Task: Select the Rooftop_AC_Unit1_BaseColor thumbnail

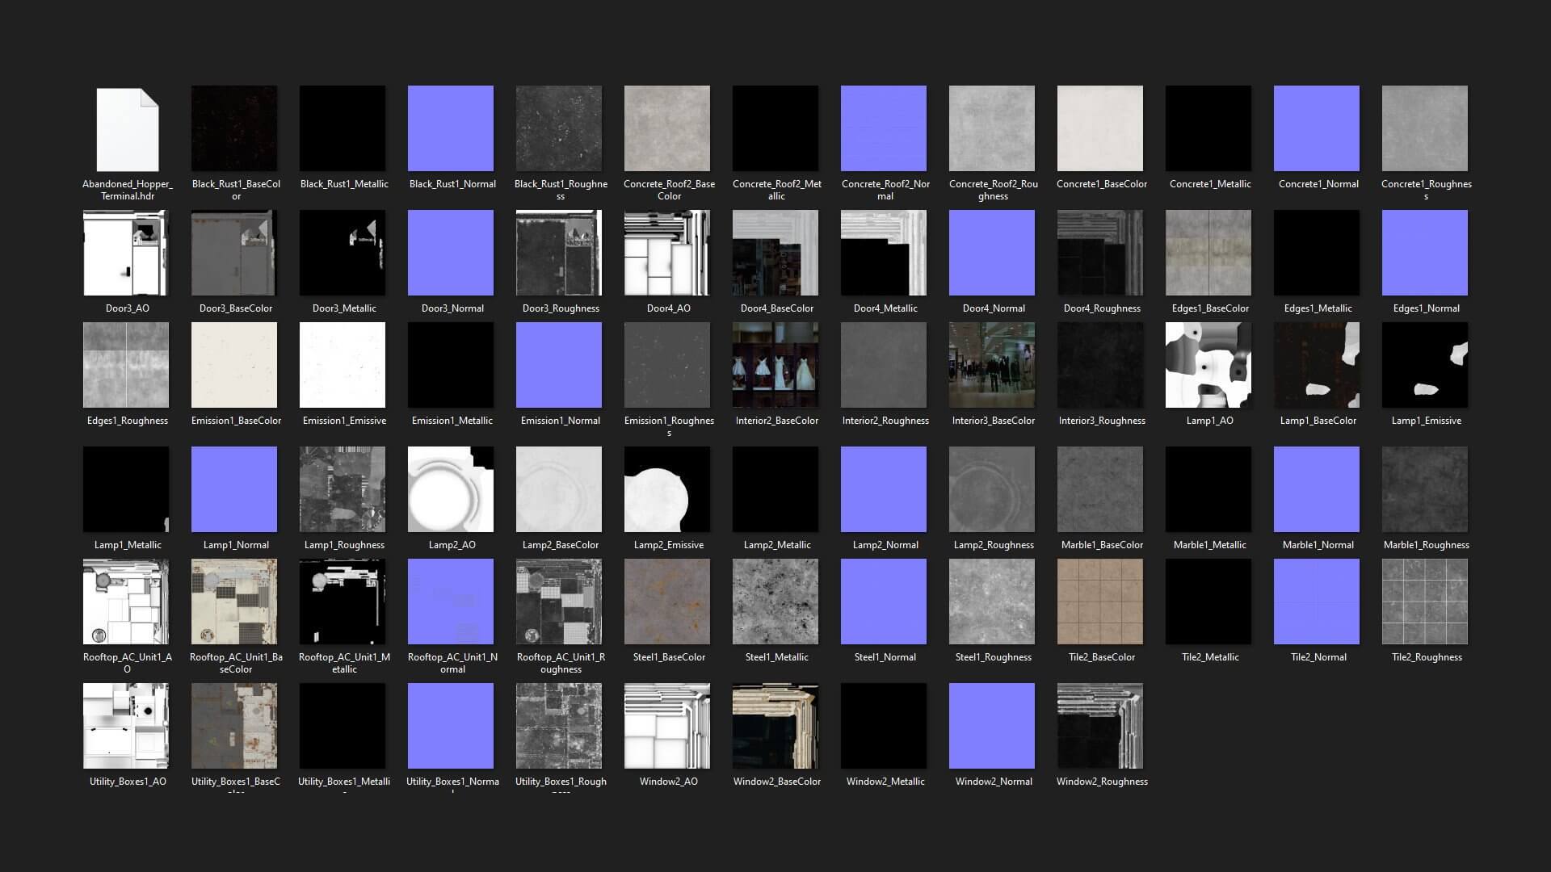Action: click(234, 602)
